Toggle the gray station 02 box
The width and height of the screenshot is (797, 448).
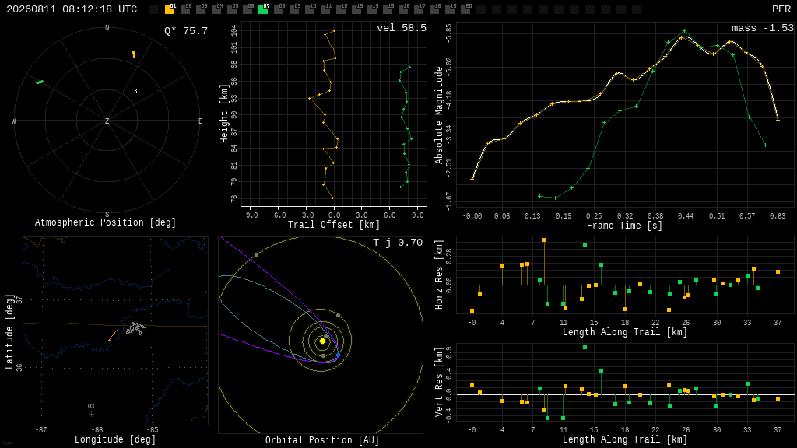[185, 9]
